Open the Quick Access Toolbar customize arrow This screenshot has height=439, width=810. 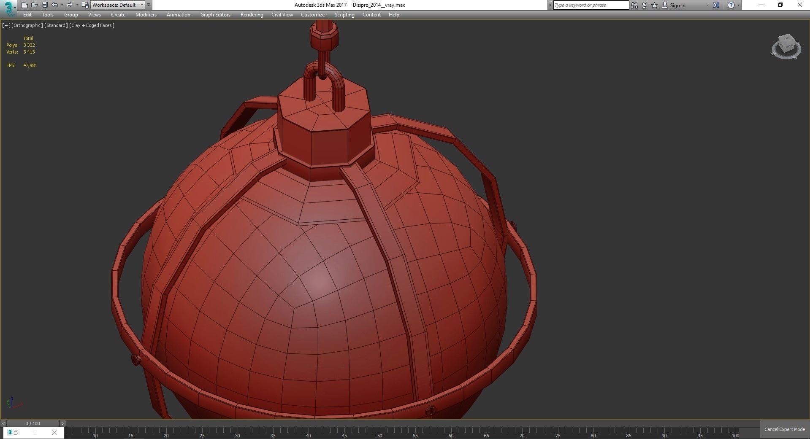click(x=149, y=5)
